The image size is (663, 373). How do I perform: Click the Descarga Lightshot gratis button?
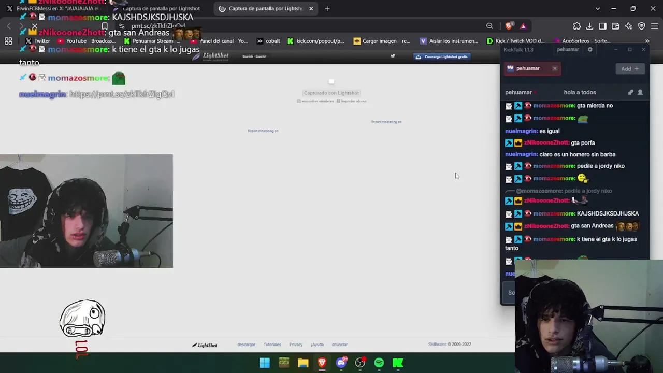tap(442, 56)
